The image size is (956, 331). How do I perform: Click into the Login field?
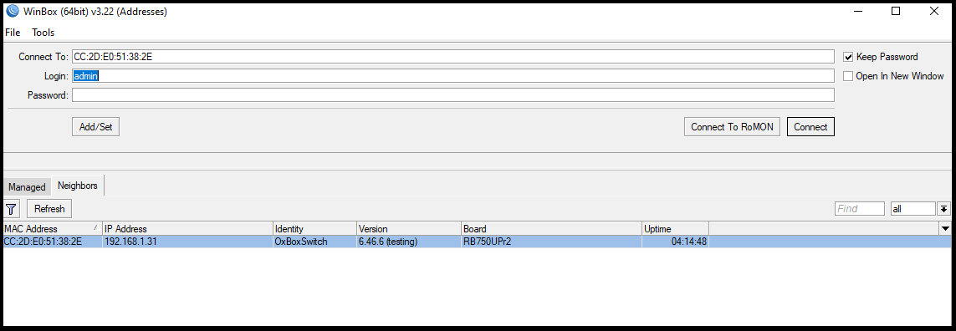pyautogui.click(x=452, y=75)
